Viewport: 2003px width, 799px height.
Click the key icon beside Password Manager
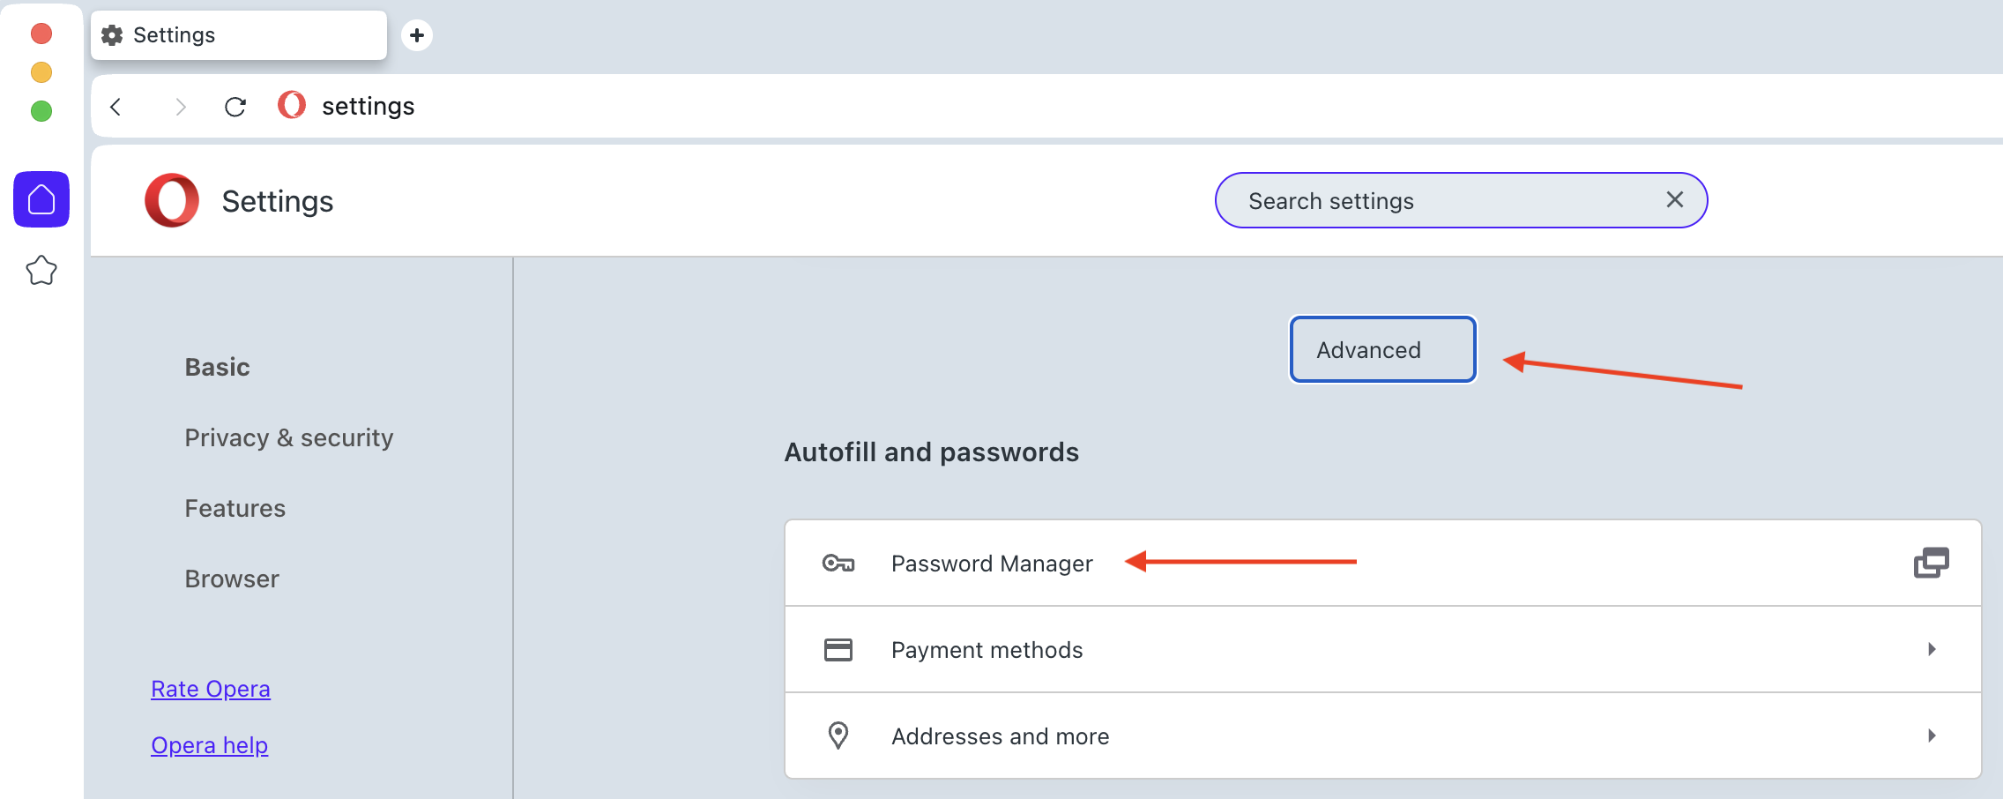pyautogui.click(x=838, y=563)
